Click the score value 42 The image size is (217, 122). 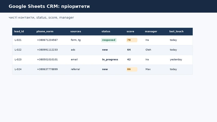tap(129, 59)
